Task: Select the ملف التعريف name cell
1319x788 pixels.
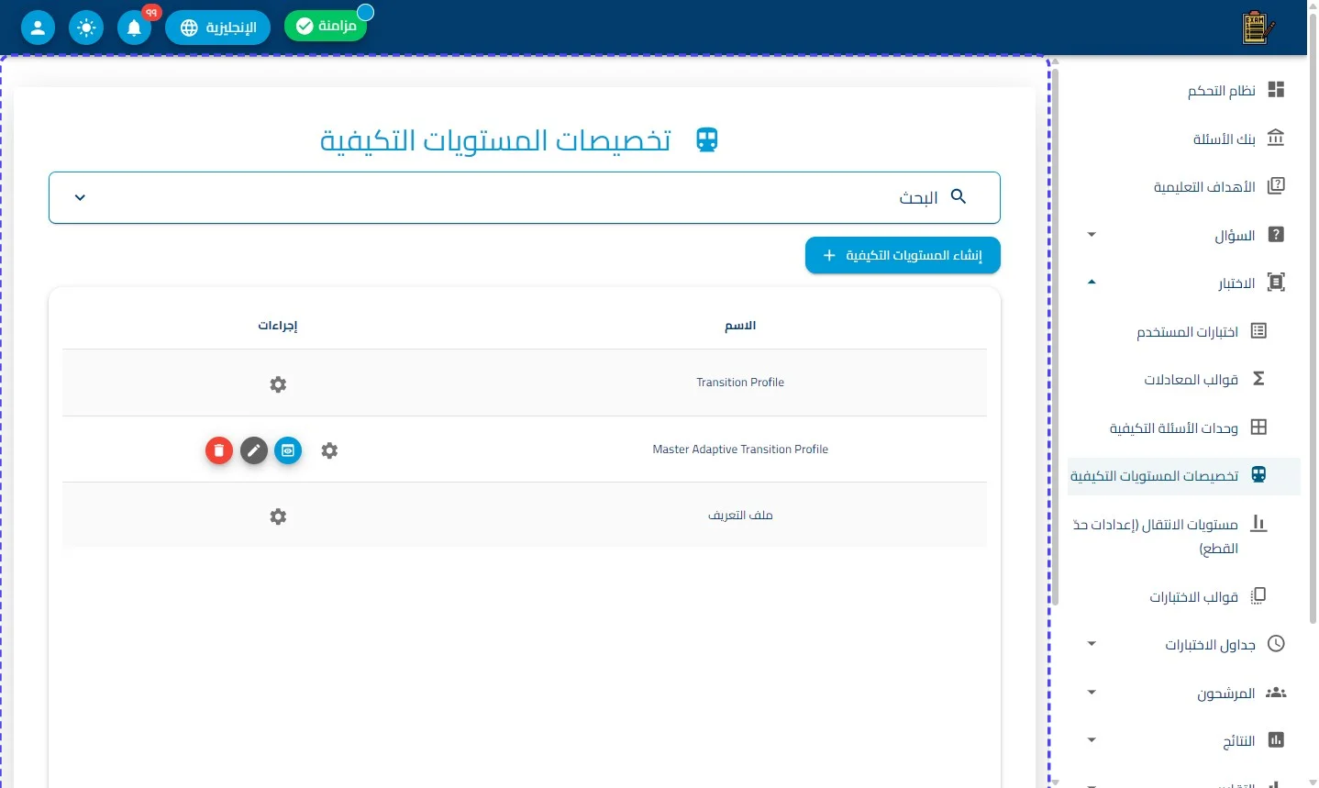Action: point(740,516)
